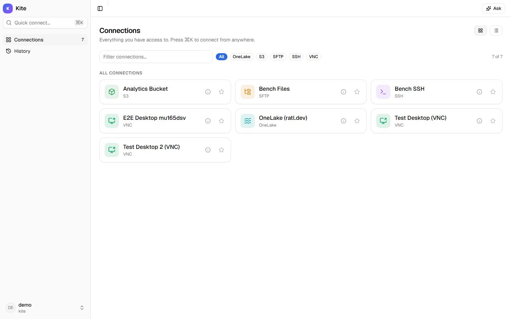Show info for Bench Files
Image resolution: width=511 pixels, height=319 pixels.
pyautogui.click(x=344, y=92)
